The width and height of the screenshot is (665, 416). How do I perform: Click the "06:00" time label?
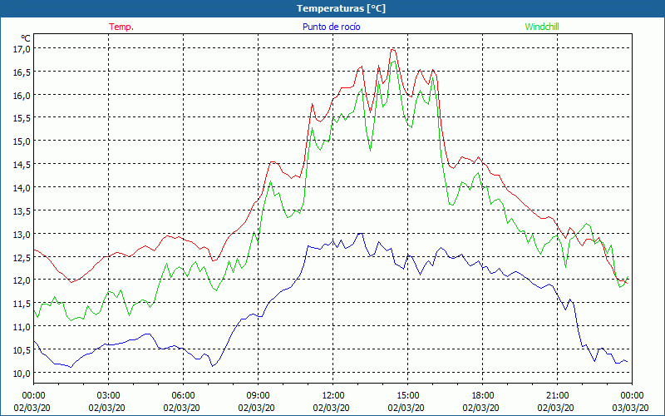pos(183,396)
